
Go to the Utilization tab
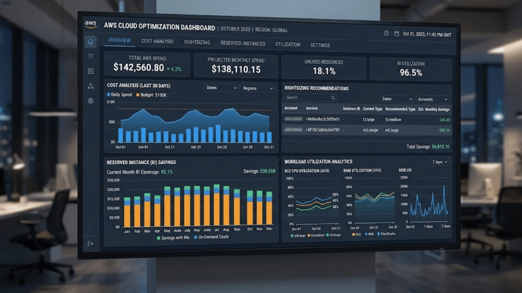[288, 44]
